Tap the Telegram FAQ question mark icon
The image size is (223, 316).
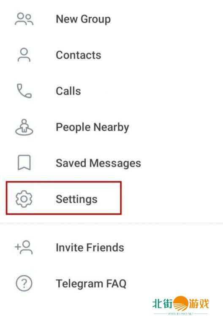pyautogui.click(x=24, y=284)
